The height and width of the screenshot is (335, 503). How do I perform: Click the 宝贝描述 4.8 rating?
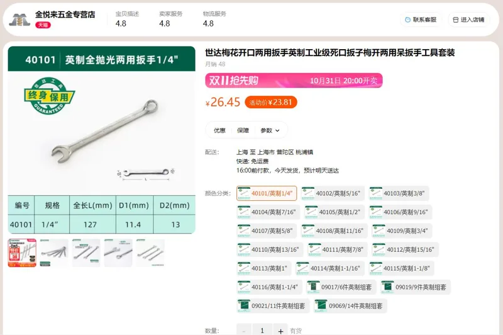(x=127, y=19)
